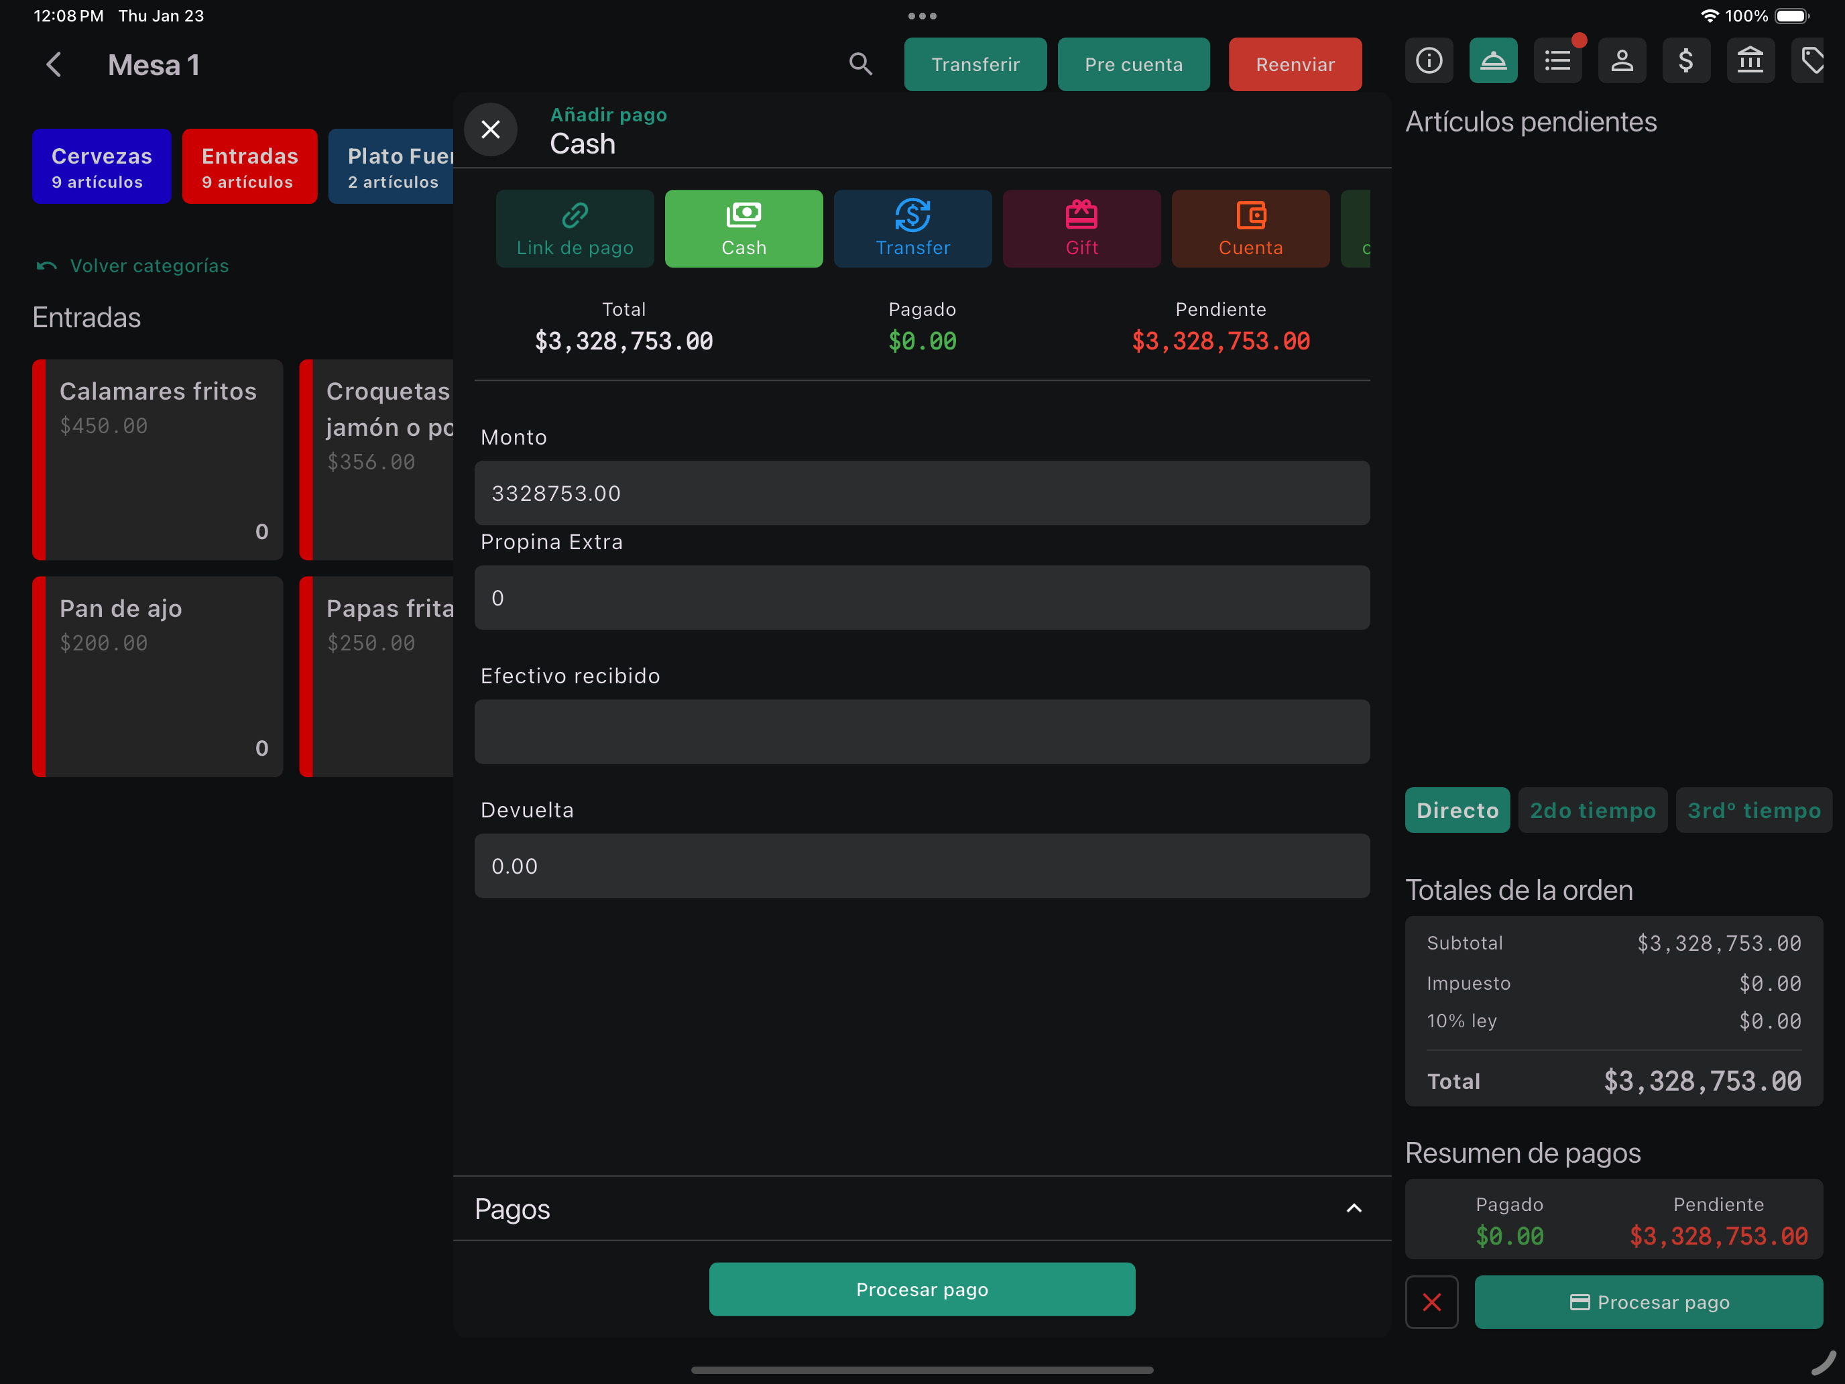1845x1384 pixels.
Task: Open the bank building icon
Action: coord(1750,61)
